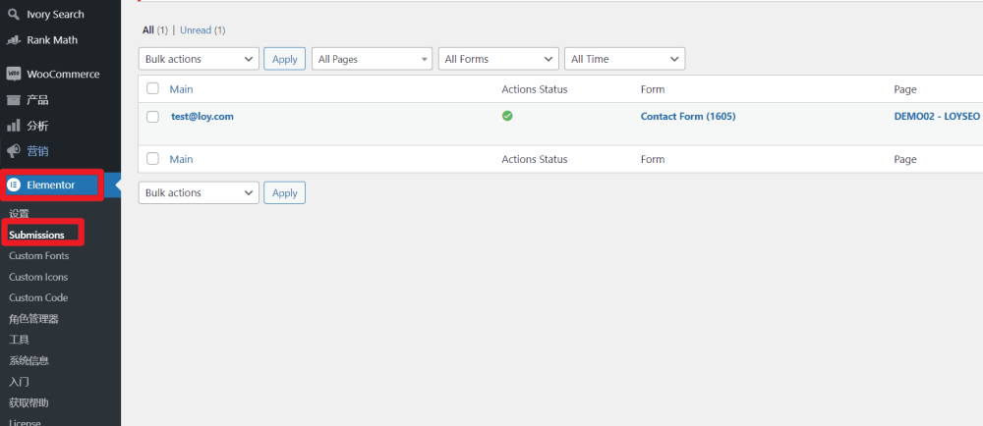Open 获取帮助 submenu item
This screenshot has width=983, height=426.
[x=29, y=402]
